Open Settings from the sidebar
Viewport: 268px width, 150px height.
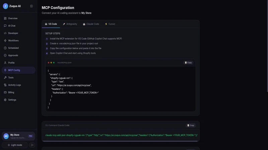[x=18, y=100]
